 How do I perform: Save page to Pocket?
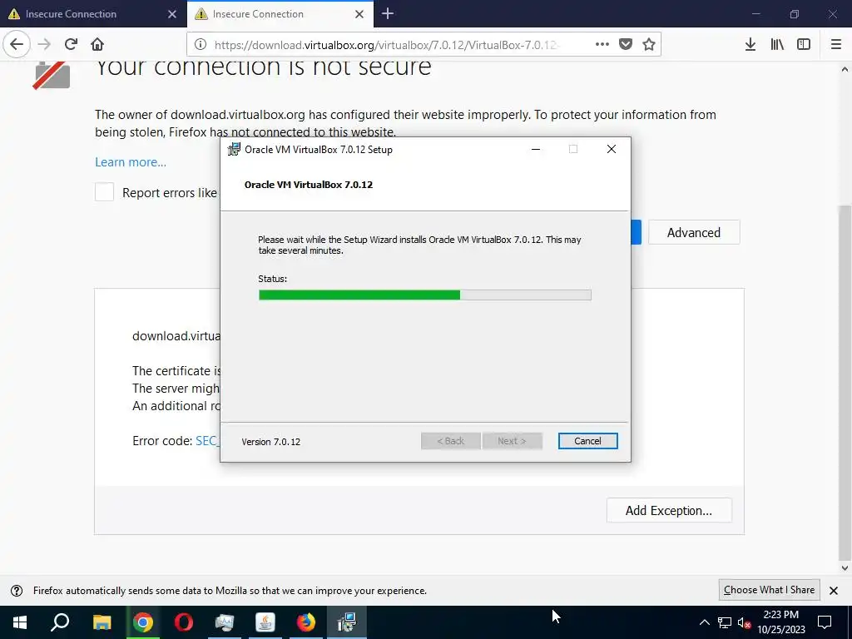626,44
